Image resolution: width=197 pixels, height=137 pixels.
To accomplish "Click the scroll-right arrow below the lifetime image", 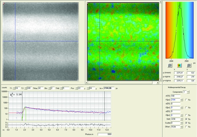I will (x=158, y=83).
